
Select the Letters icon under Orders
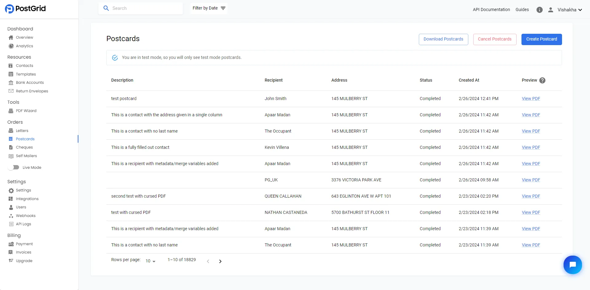11,130
